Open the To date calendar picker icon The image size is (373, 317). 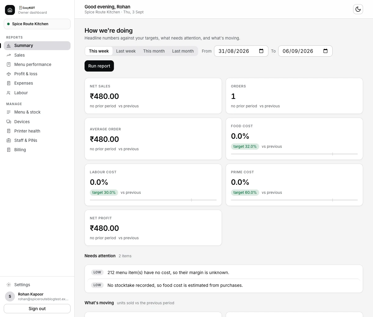coord(325,51)
